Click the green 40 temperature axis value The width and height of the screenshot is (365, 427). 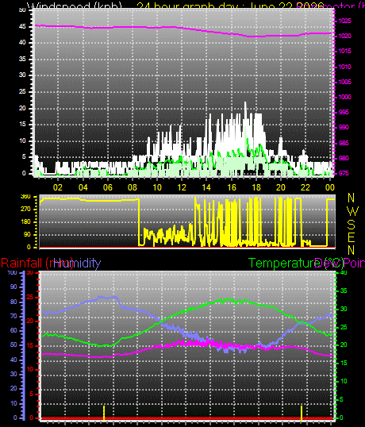pos(344,272)
